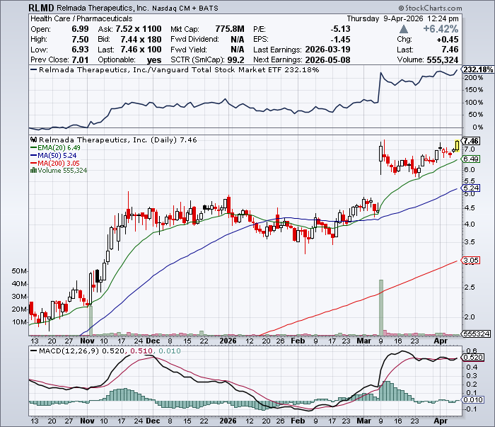The image size is (495, 427).
Task: Click the Low value 6.93
Action: [x=80, y=50]
